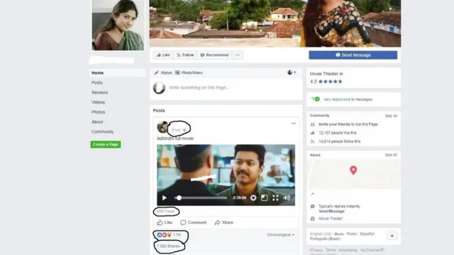Open the Terms footer link
Image resolution: width=454 pixels, height=255 pixels.
[x=331, y=250]
